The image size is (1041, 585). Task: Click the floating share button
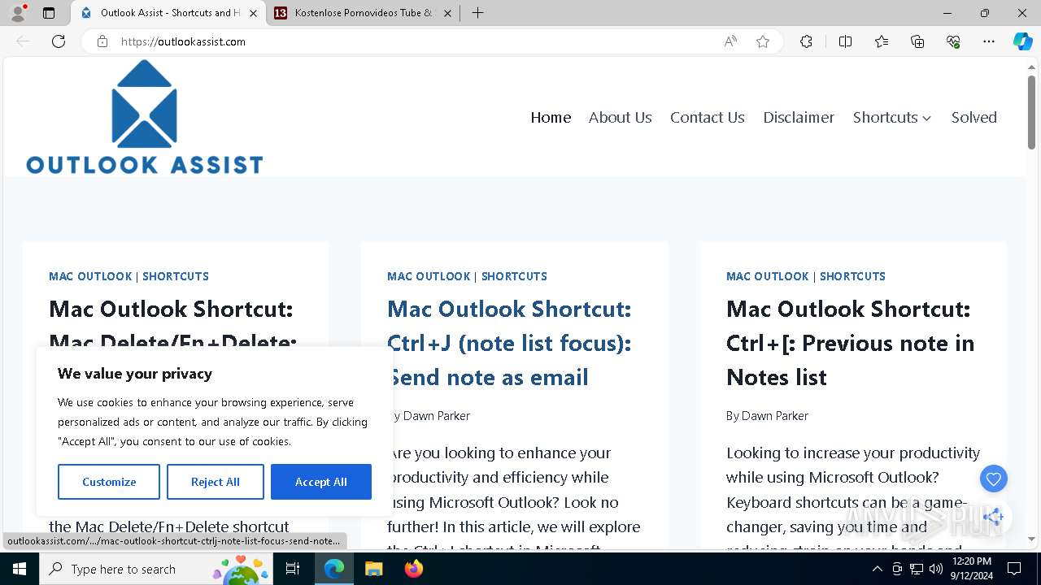[993, 517]
